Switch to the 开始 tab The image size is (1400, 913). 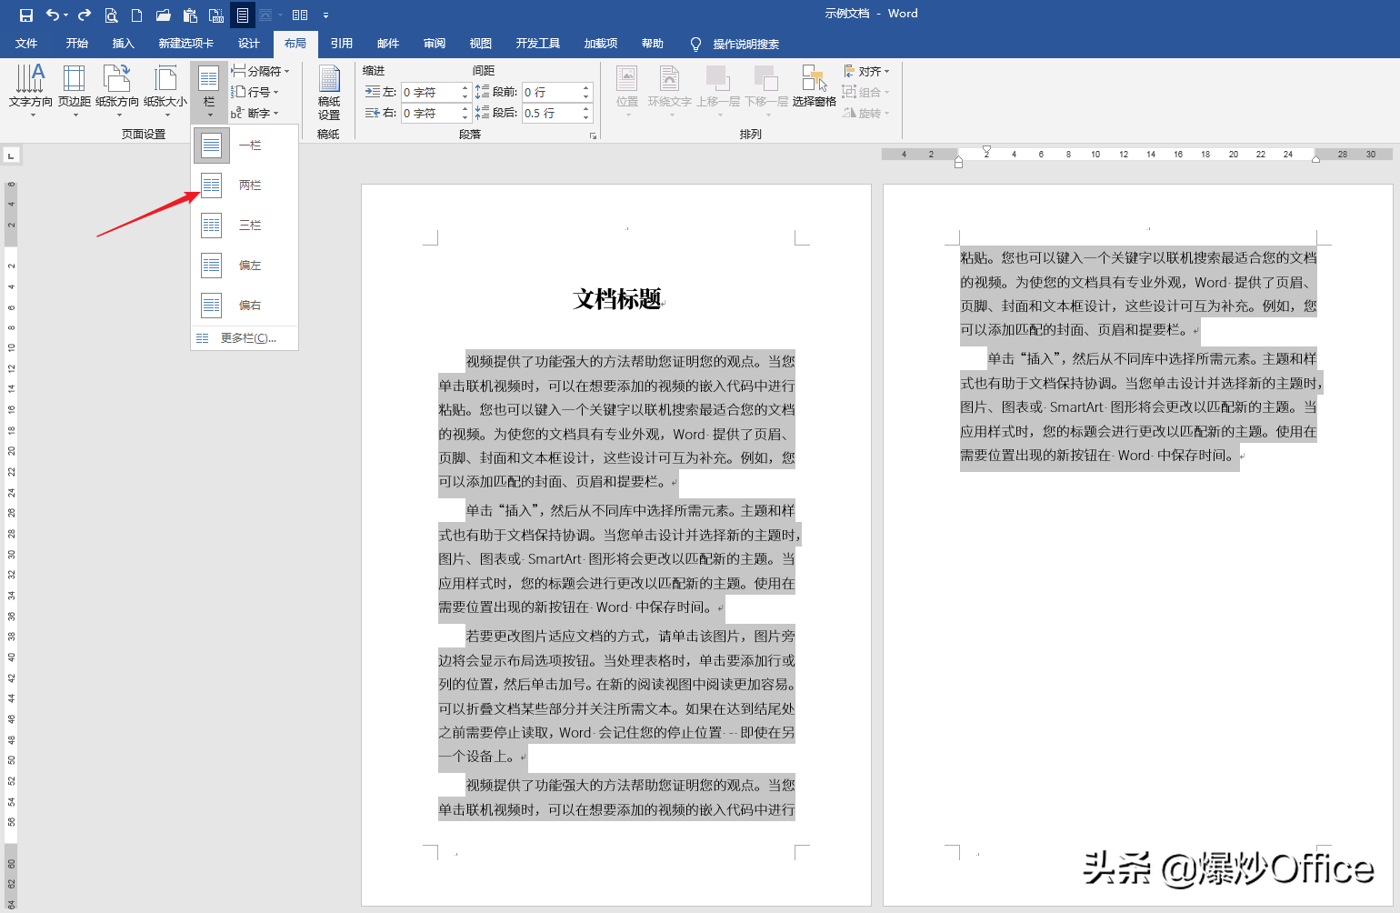pos(77,44)
